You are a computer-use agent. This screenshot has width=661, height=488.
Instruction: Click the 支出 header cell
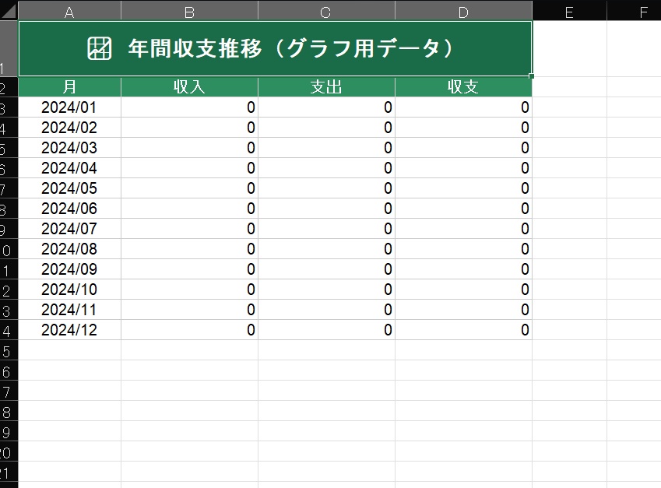326,87
